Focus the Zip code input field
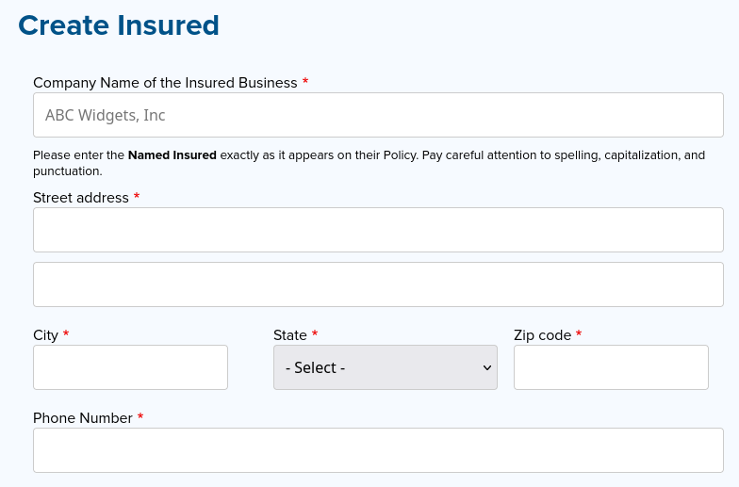This screenshot has height=487, width=739. [x=611, y=367]
